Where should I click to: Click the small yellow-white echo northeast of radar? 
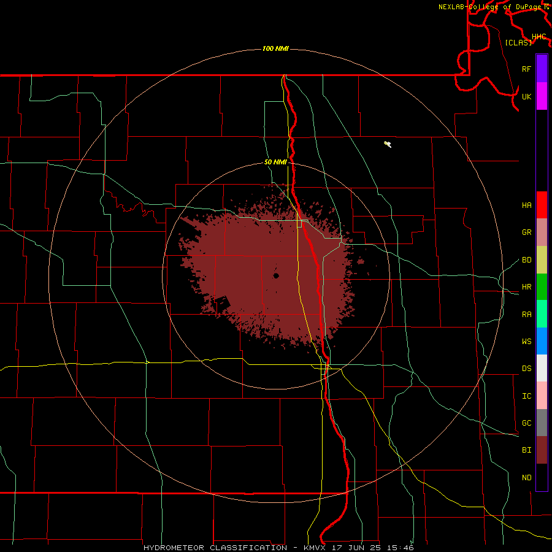point(388,144)
